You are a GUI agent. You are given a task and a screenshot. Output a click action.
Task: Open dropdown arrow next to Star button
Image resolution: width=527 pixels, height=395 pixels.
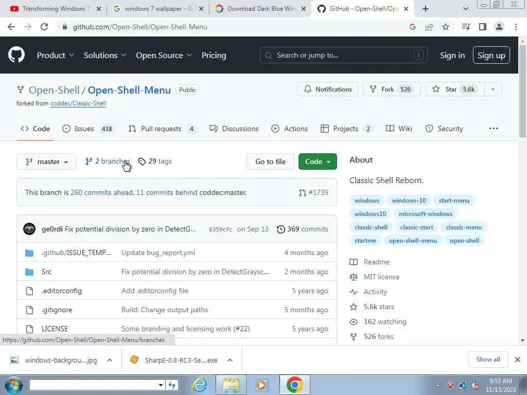click(493, 89)
